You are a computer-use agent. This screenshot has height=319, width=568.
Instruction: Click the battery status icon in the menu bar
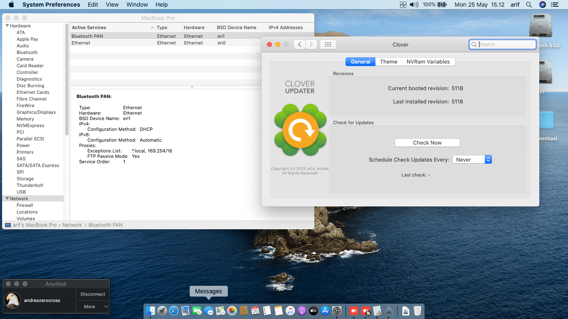pos(442,5)
